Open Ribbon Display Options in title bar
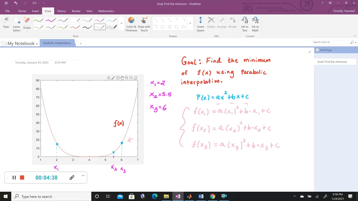This screenshot has width=358, height=201. 330,3
